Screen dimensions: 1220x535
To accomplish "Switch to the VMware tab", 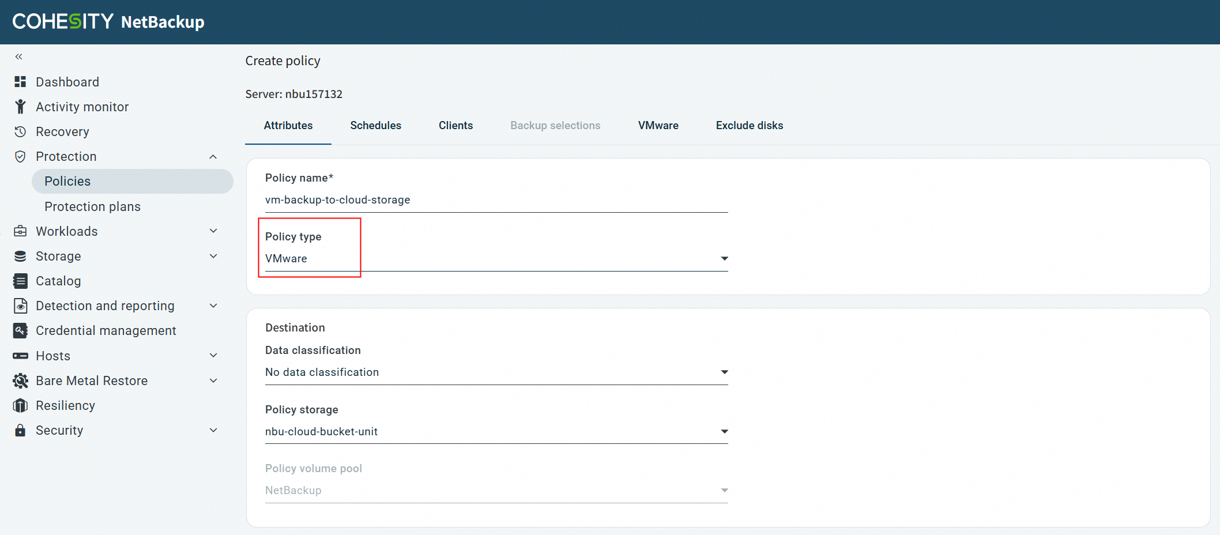I will tap(658, 126).
